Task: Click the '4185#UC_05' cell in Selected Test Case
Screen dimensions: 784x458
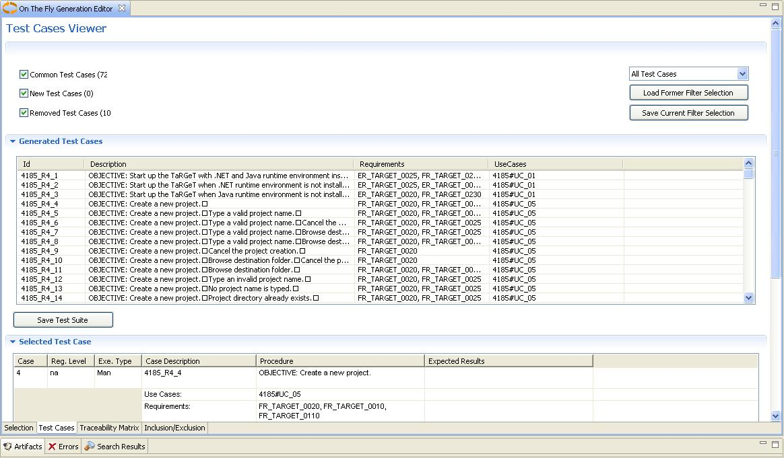Action: (340, 395)
